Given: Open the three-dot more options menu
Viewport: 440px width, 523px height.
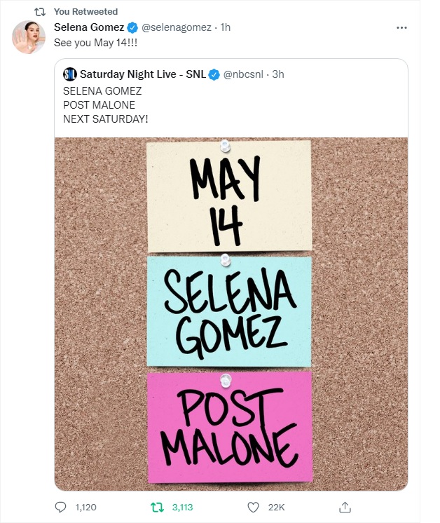Looking at the screenshot, I should pyautogui.click(x=401, y=27).
